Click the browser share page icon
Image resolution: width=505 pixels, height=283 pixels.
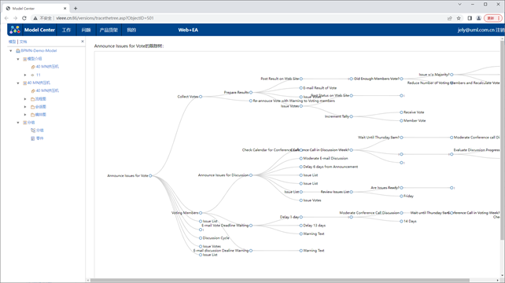point(450,18)
